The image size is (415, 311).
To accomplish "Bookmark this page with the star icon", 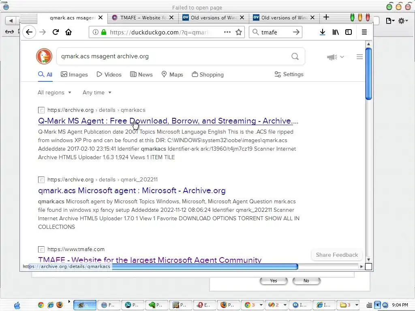I will pos(239,32).
